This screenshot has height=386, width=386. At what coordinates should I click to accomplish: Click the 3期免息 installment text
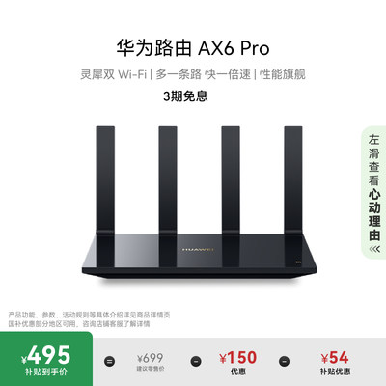click(185, 96)
